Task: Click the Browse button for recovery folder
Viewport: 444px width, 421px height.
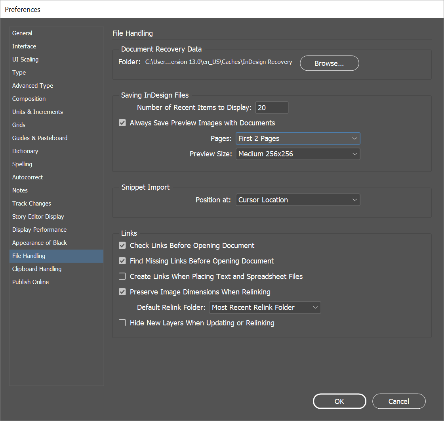Action: click(329, 63)
